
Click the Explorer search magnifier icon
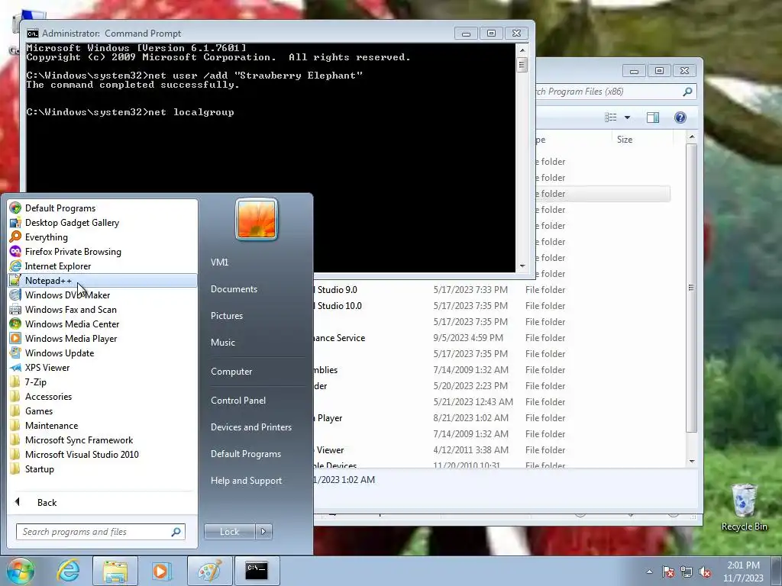[688, 92]
